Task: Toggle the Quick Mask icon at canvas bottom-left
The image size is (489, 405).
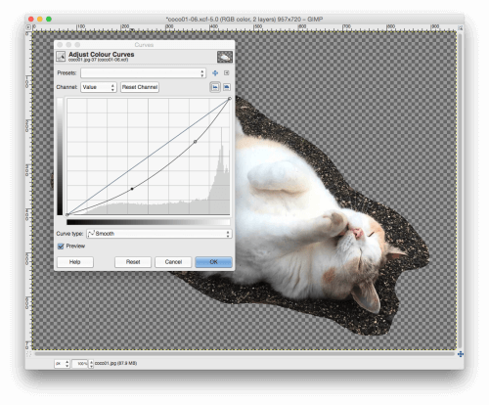Action: coord(28,354)
